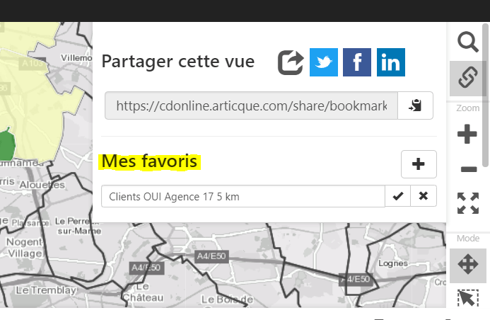Toggle the share link panel icon

[x=467, y=78]
